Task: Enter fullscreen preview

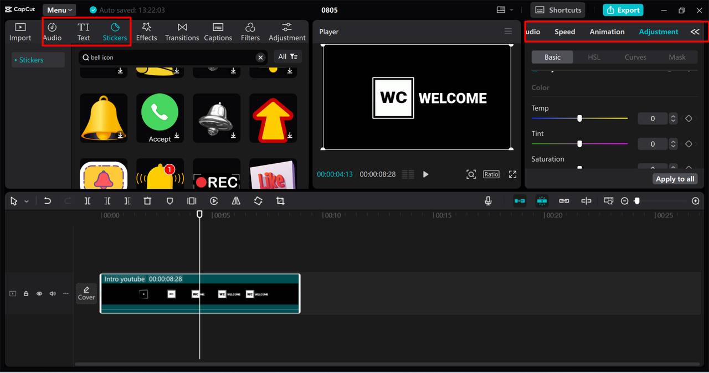Action: click(x=512, y=174)
